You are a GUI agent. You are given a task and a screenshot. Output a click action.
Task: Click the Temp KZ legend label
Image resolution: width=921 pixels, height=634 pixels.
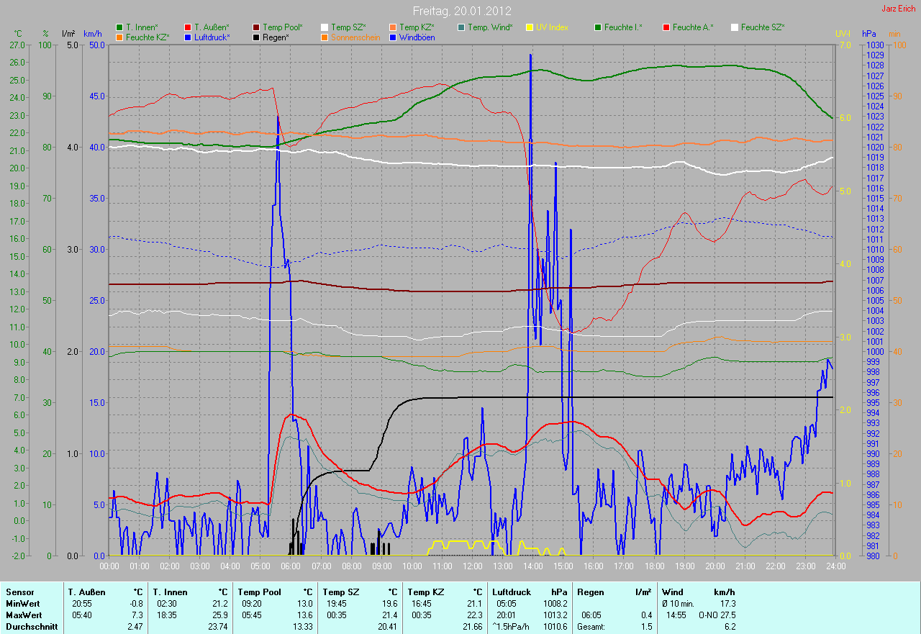(417, 27)
